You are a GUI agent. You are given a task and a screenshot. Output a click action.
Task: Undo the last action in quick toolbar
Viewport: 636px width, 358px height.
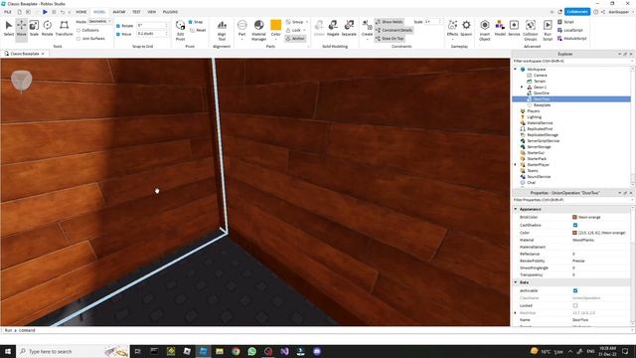point(62,12)
